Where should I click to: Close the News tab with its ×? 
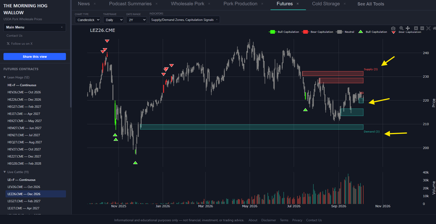(95, 4)
